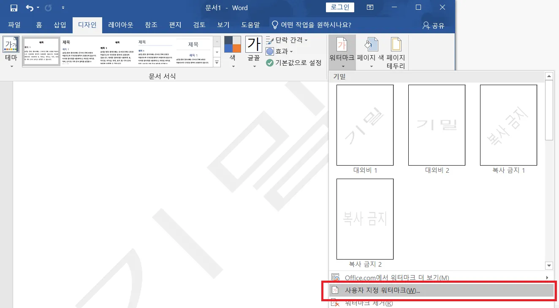
Task: Click the watermark gallery scroll down arrow
Action: click(549, 265)
